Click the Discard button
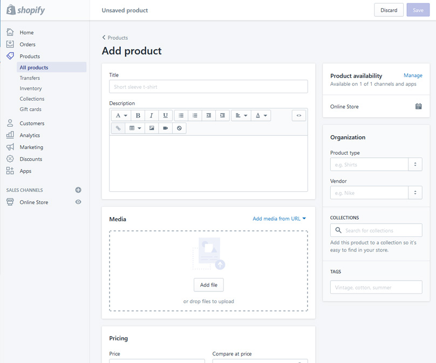This screenshot has height=363, width=436. click(389, 10)
